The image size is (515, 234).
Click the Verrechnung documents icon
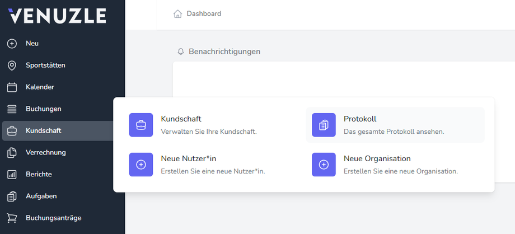12,153
